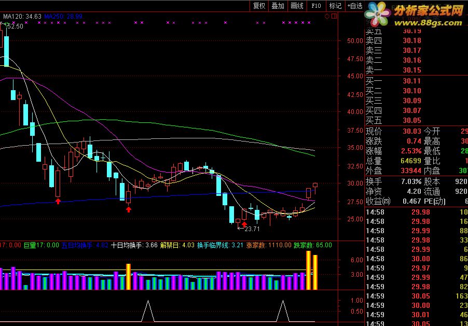
Task: Click the 35.00 price axis label
Action: click(355, 147)
